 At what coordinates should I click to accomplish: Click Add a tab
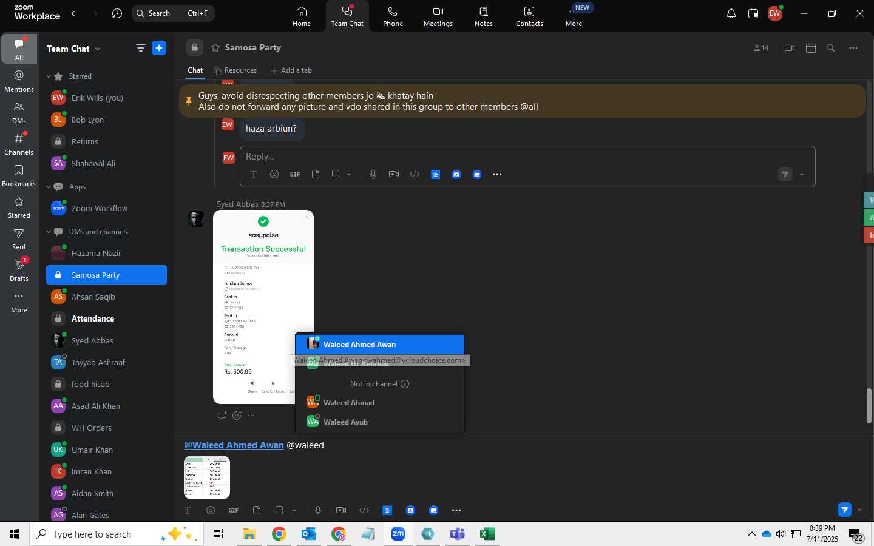click(x=291, y=70)
